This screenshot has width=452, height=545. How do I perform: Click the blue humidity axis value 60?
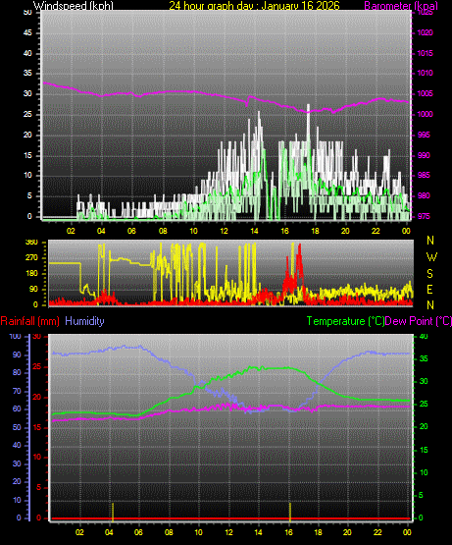(17, 409)
